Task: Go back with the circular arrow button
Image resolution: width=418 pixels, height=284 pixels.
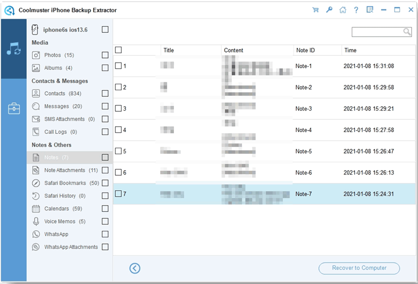Action: coord(135,268)
